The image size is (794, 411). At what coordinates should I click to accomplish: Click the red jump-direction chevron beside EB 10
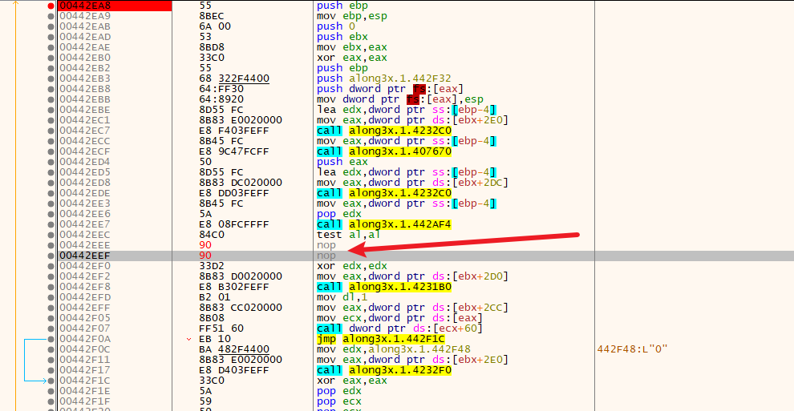point(189,339)
